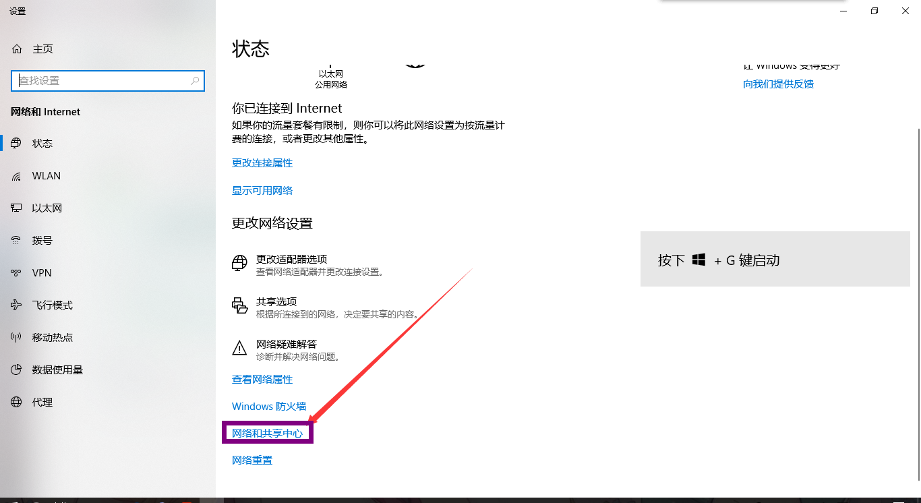The width and height of the screenshot is (921, 503).
Task: Click the adapter globe icon beside 更改适配器选项
Action: [x=239, y=264]
